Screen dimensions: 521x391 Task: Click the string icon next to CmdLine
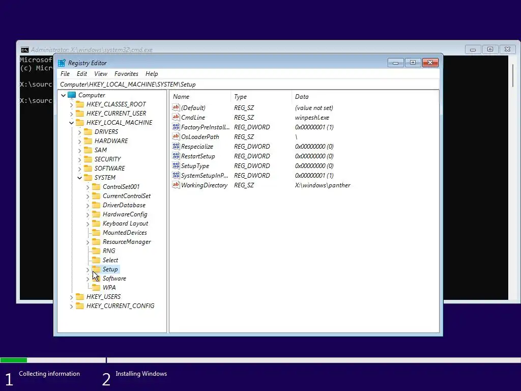coord(176,117)
